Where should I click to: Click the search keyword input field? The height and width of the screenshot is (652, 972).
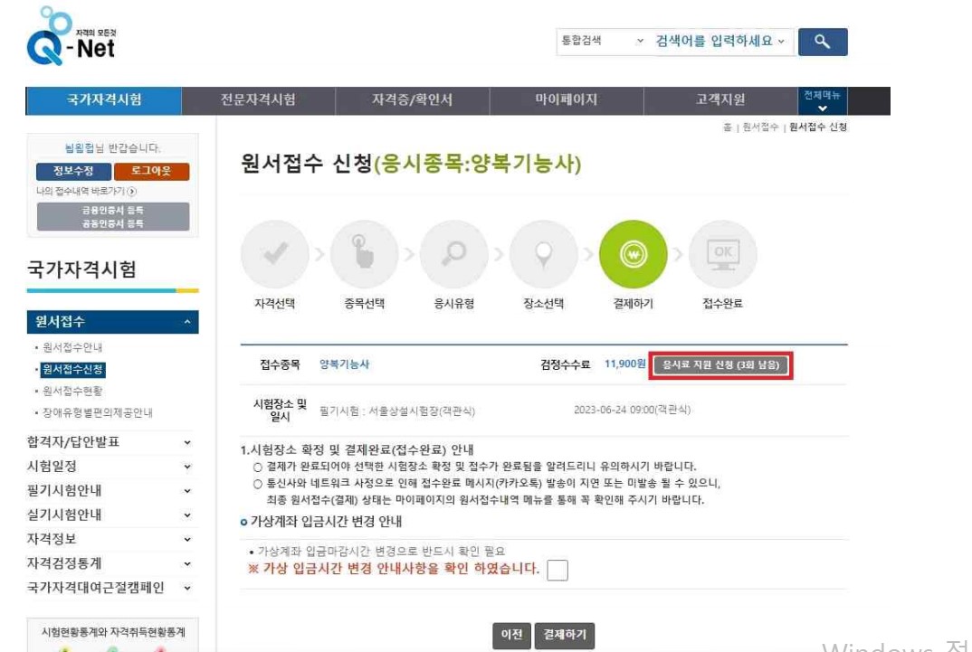[x=715, y=42]
